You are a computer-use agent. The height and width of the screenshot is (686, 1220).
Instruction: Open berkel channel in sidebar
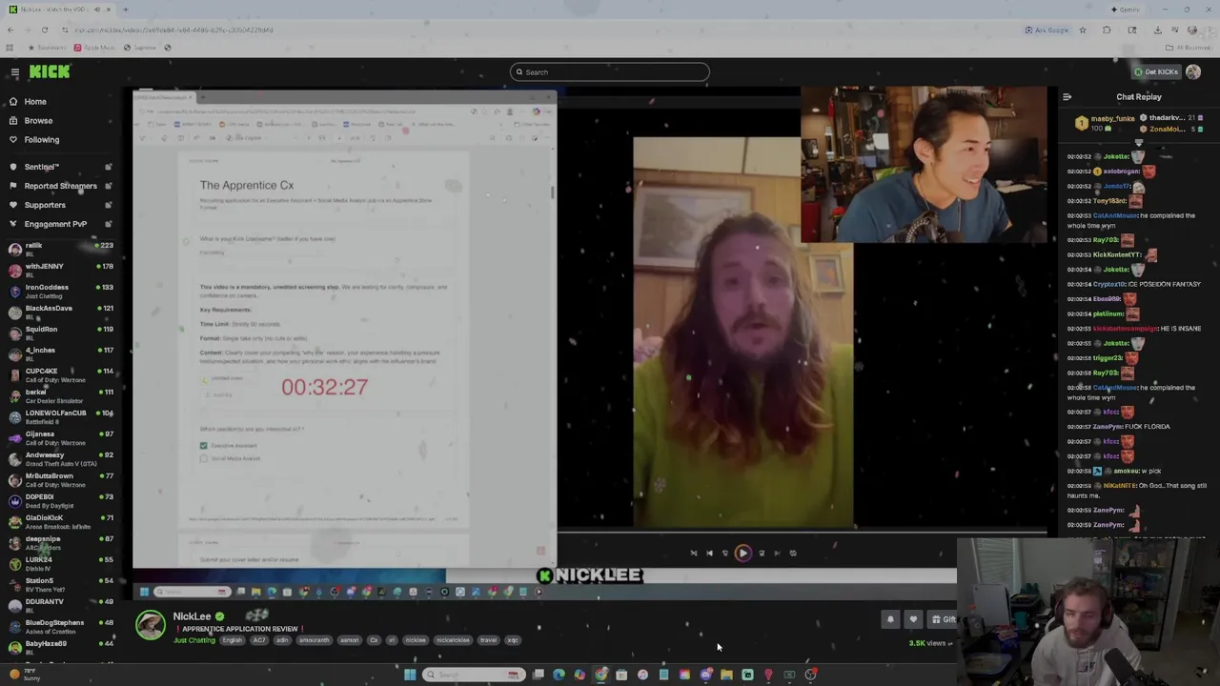coord(59,395)
